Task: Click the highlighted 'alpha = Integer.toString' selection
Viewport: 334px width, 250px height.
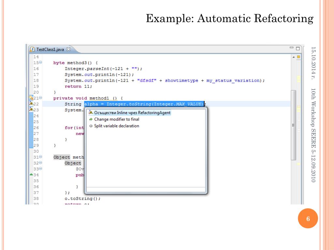Action: 144,104
